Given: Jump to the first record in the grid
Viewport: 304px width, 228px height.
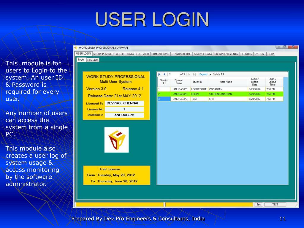Looking at the screenshot, I should 159,74.
